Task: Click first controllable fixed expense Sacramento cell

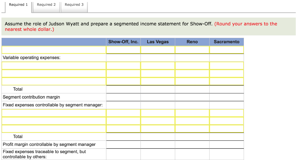Action: point(227,113)
